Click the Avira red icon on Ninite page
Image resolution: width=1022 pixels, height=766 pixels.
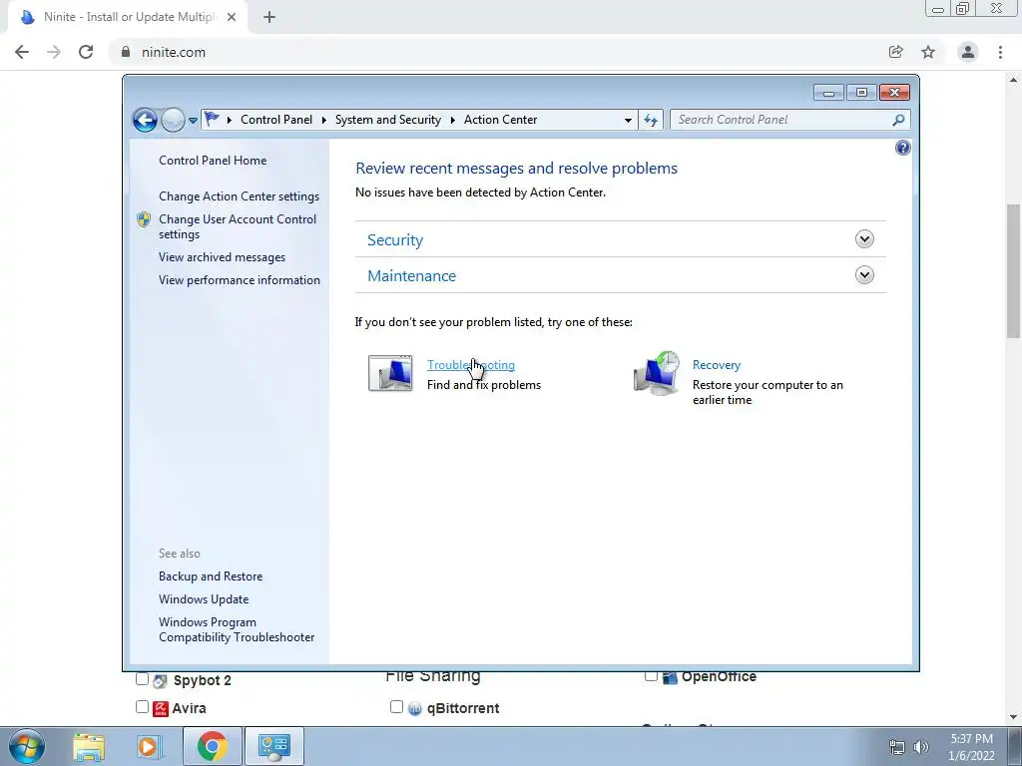tap(161, 708)
